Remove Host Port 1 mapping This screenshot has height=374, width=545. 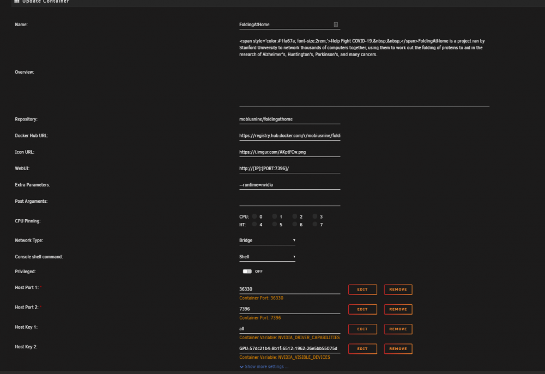398,289
